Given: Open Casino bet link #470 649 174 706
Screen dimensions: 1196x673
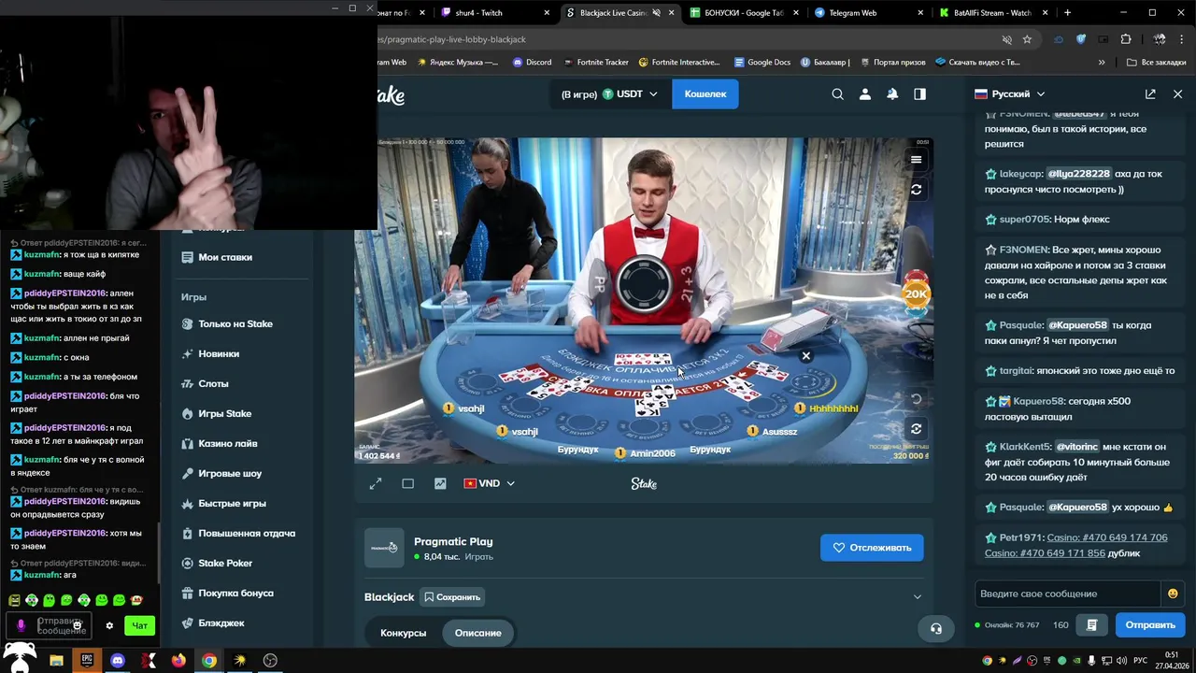Looking at the screenshot, I should coord(1107,537).
